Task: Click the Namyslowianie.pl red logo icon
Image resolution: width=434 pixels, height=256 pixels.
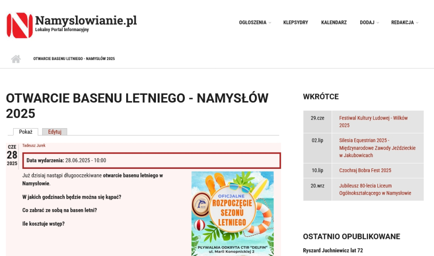Action: click(x=19, y=25)
